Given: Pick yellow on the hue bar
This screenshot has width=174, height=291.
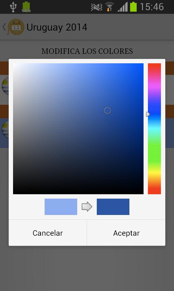Looking at the screenshot, I should [154, 173].
